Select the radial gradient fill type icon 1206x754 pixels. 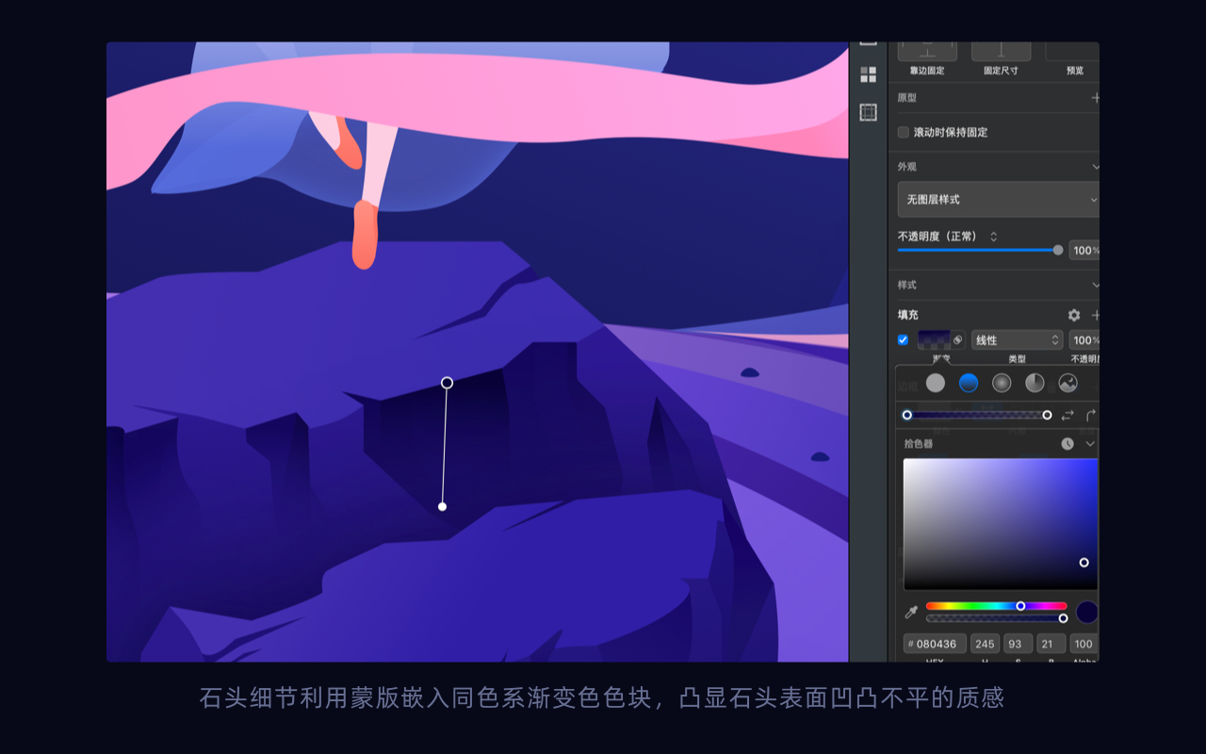[x=1002, y=383]
